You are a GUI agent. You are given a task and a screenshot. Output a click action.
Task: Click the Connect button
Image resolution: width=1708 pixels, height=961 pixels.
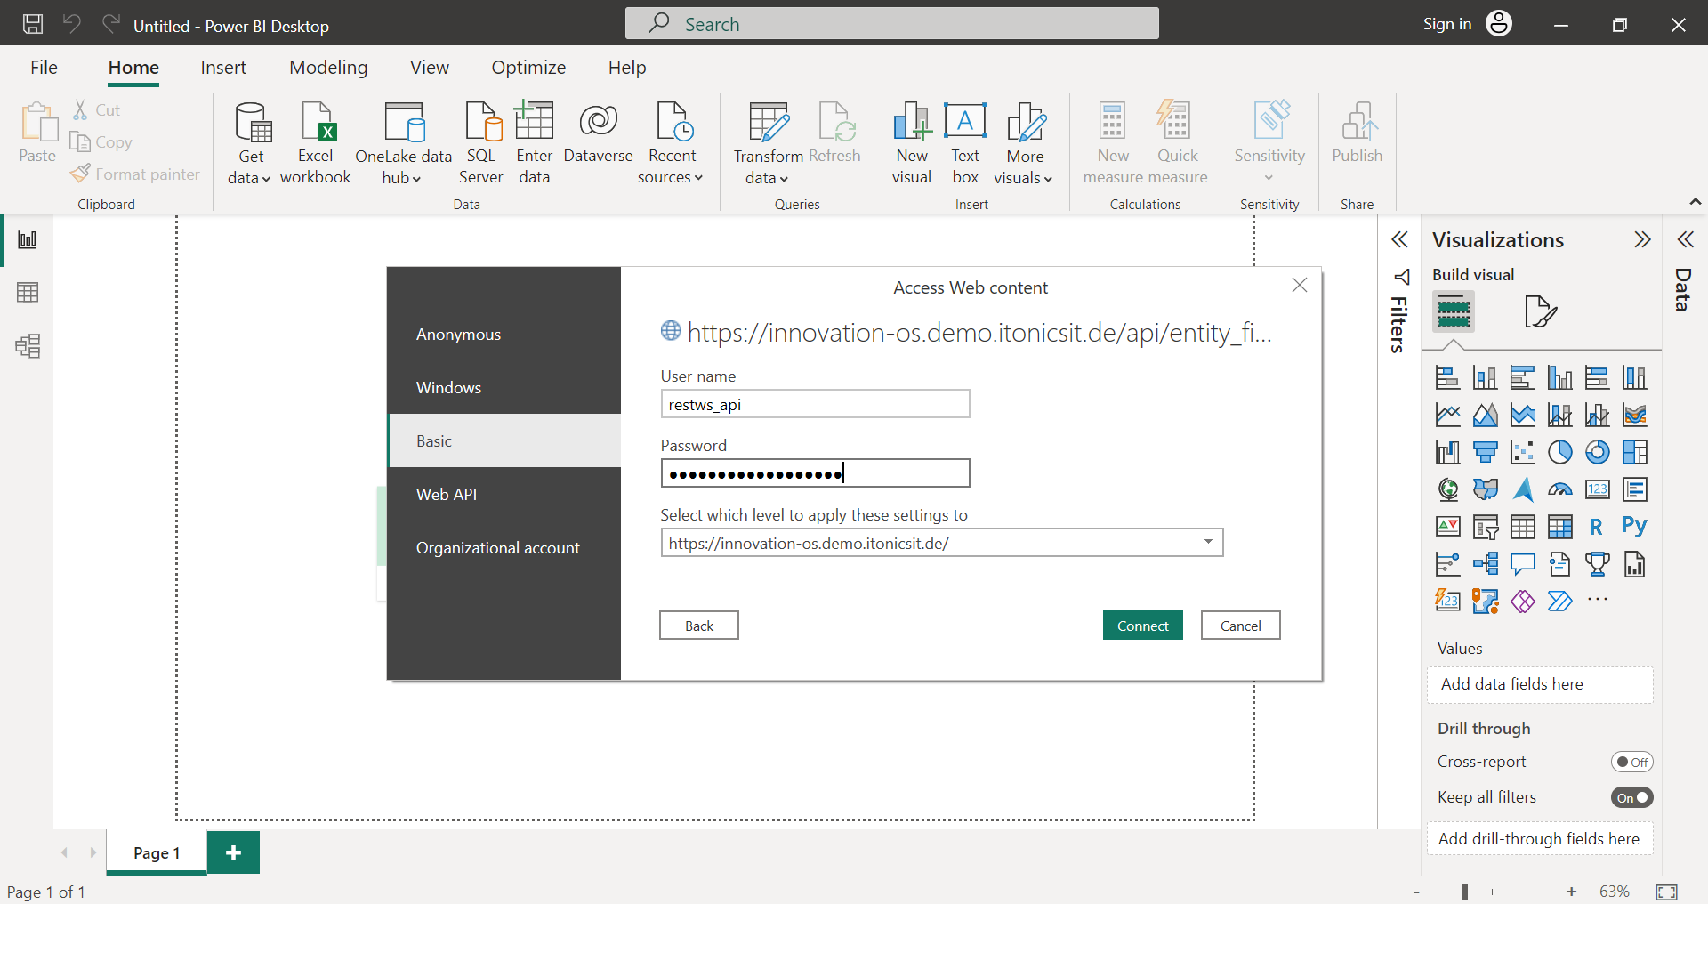tap(1142, 626)
